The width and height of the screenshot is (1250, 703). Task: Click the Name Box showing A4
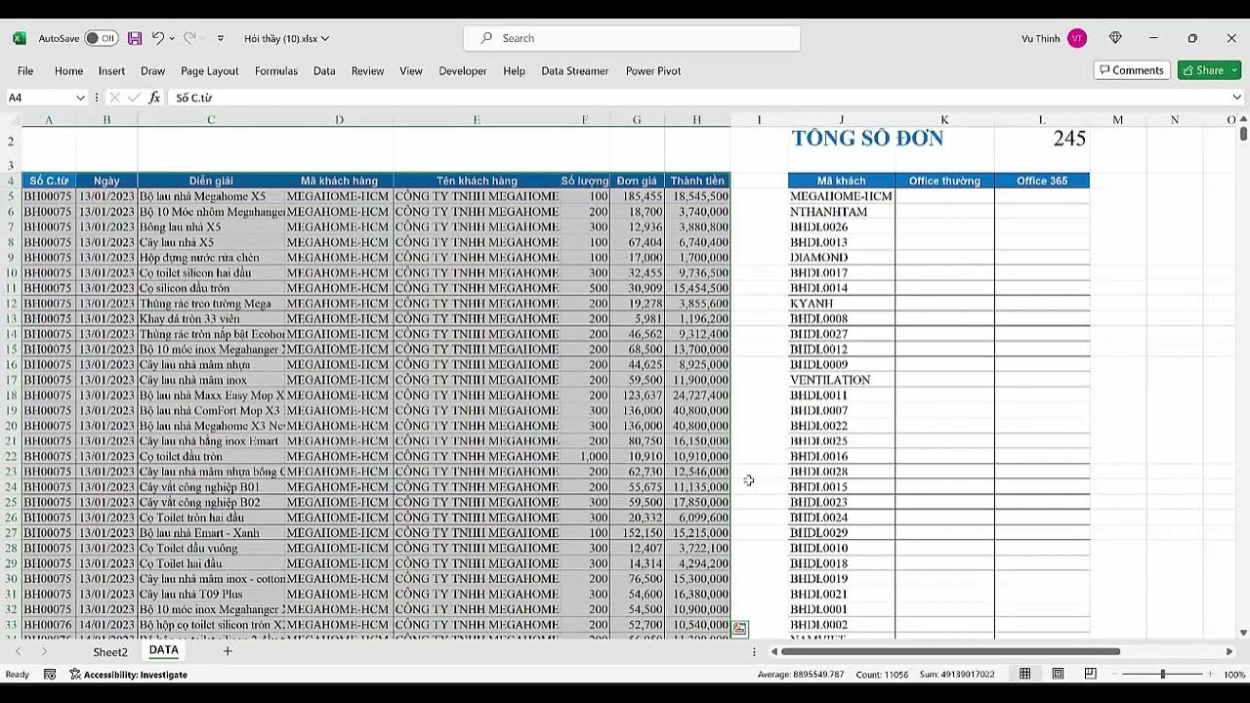[x=39, y=98]
